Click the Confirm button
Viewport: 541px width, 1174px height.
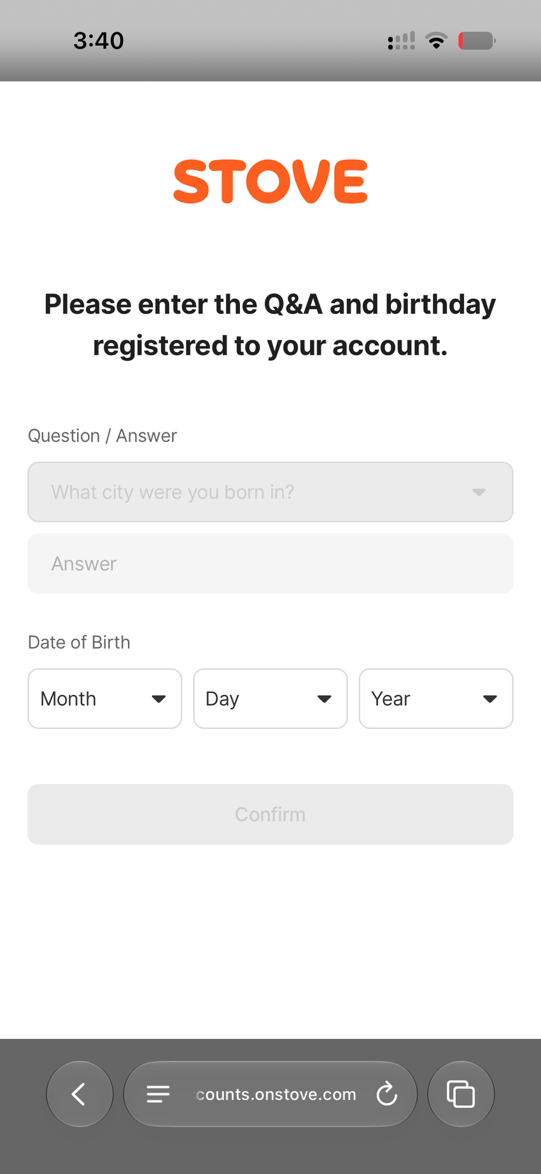coord(270,814)
